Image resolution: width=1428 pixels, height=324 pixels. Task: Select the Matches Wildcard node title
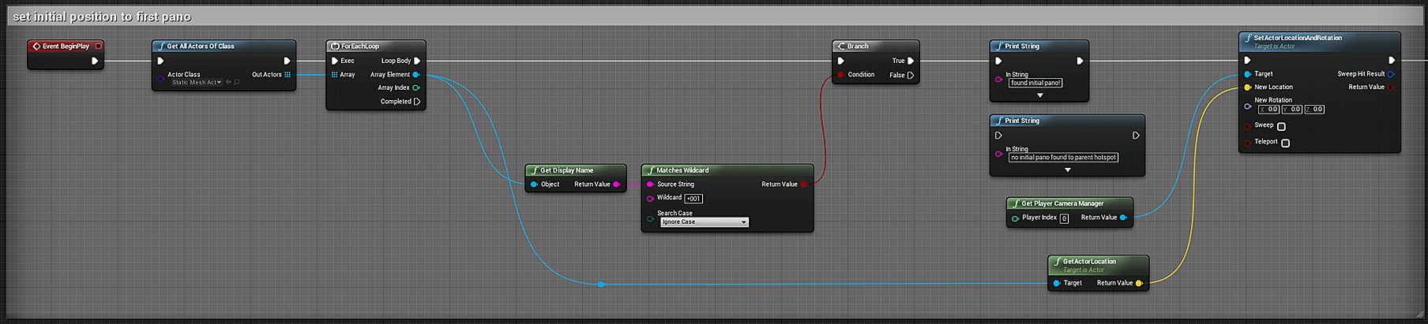click(682, 170)
